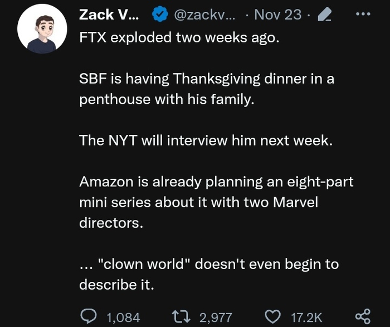Click the Nov 23 timestamp
This screenshot has width=390, height=327.
point(277,15)
